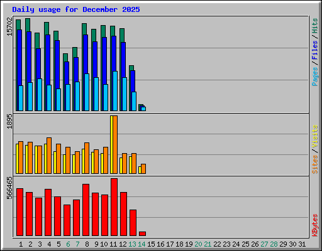
Task: Click the cyan 'Pages' legend label
Action: (x=315, y=77)
